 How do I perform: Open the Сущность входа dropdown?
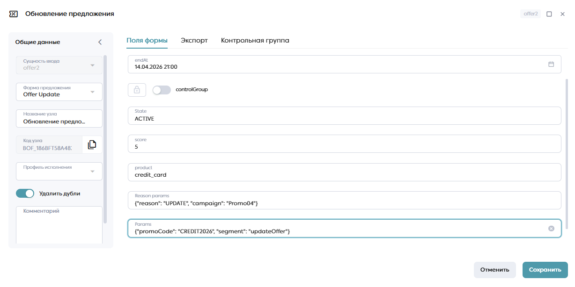pyautogui.click(x=59, y=65)
